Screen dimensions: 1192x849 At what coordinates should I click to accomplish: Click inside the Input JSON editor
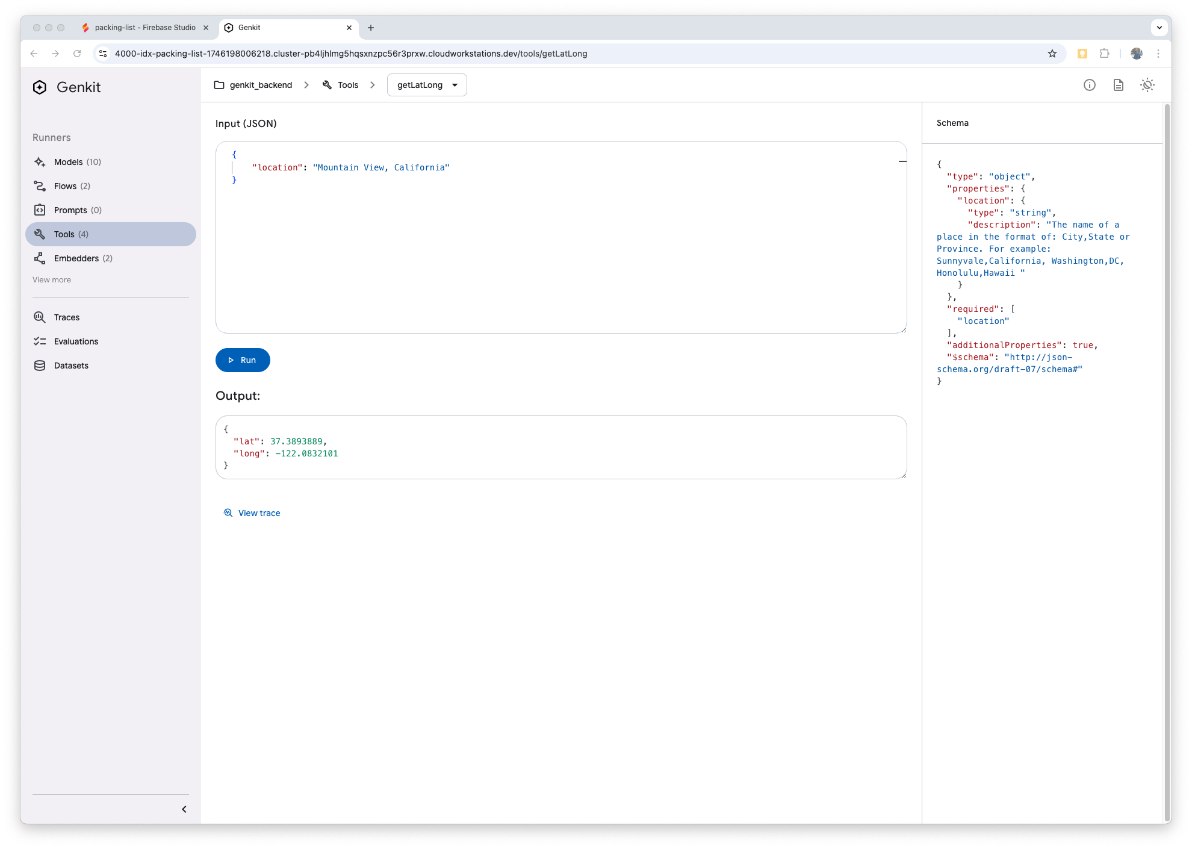[561, 237]
